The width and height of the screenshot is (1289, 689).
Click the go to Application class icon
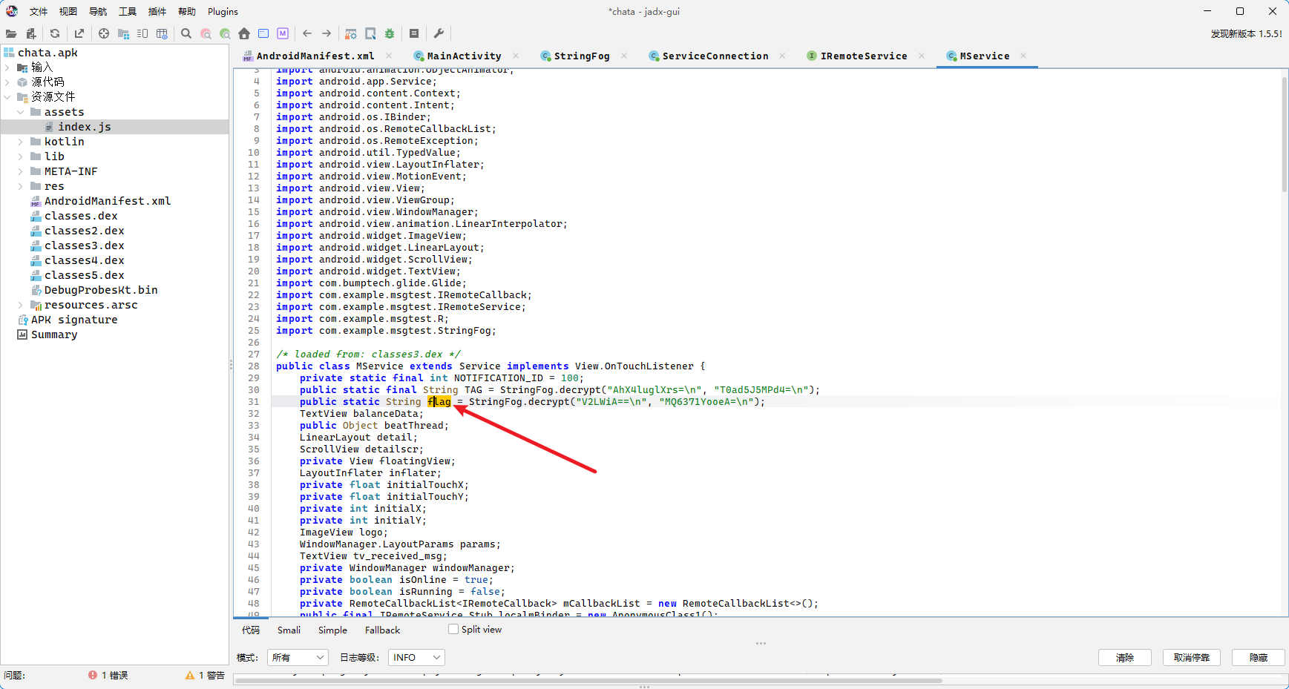[263, 33]
